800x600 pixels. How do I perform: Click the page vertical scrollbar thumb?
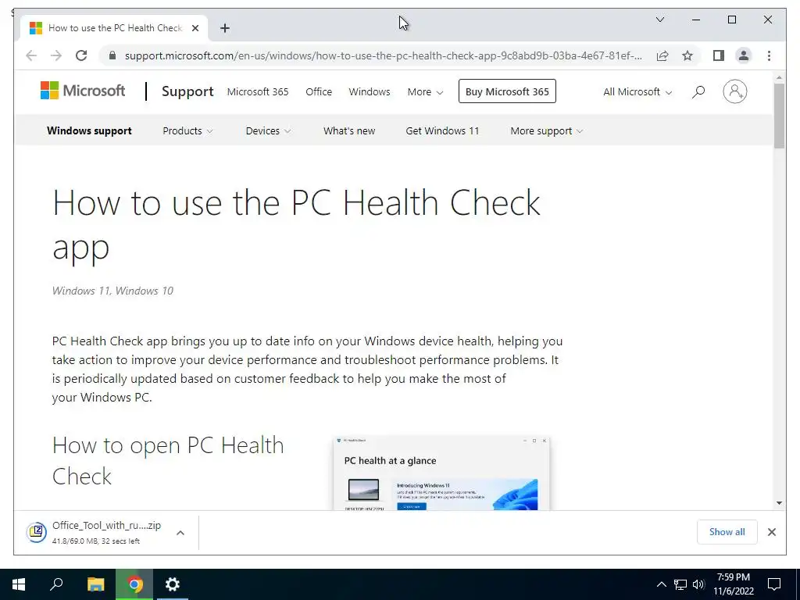[x=779, y=116]
